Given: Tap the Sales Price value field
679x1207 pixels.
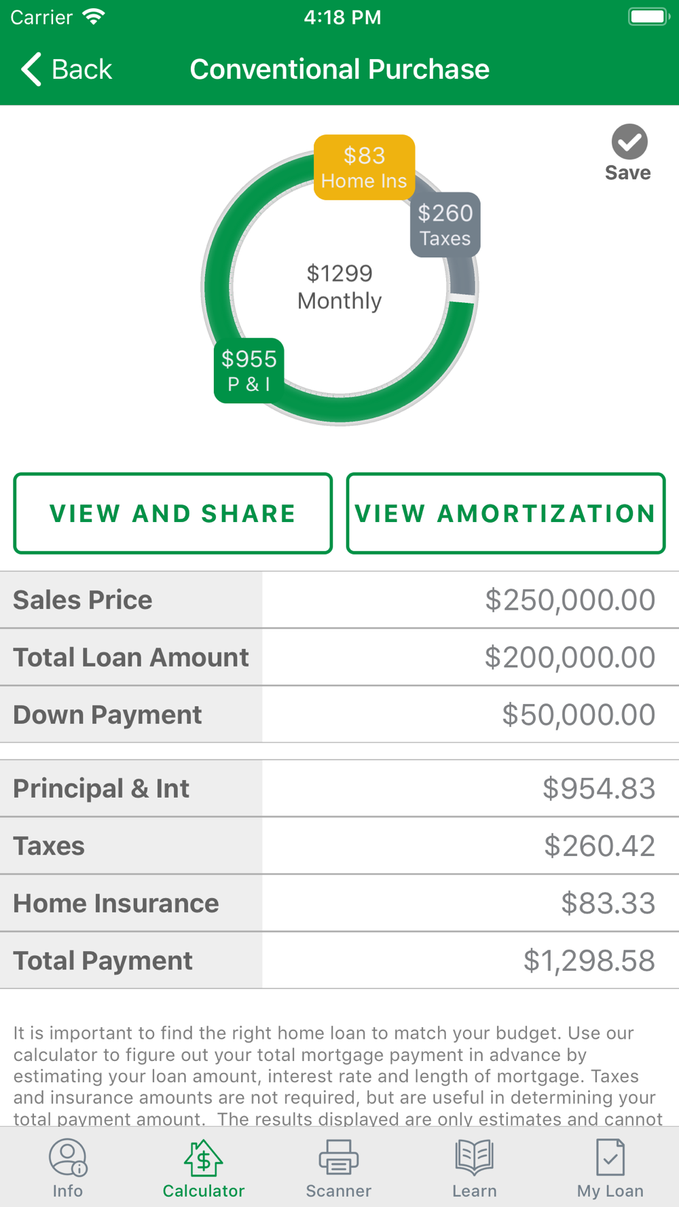Looking at the screenshot, I should [470, 600].
